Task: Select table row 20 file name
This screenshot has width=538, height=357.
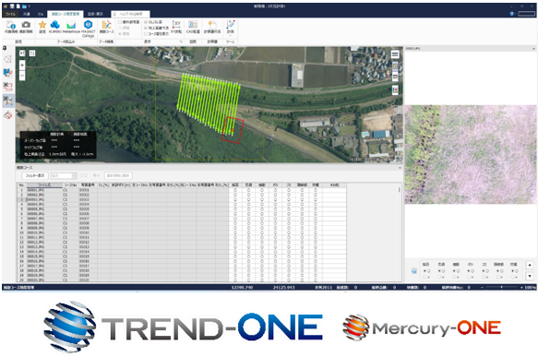Action: pos(36,280)
